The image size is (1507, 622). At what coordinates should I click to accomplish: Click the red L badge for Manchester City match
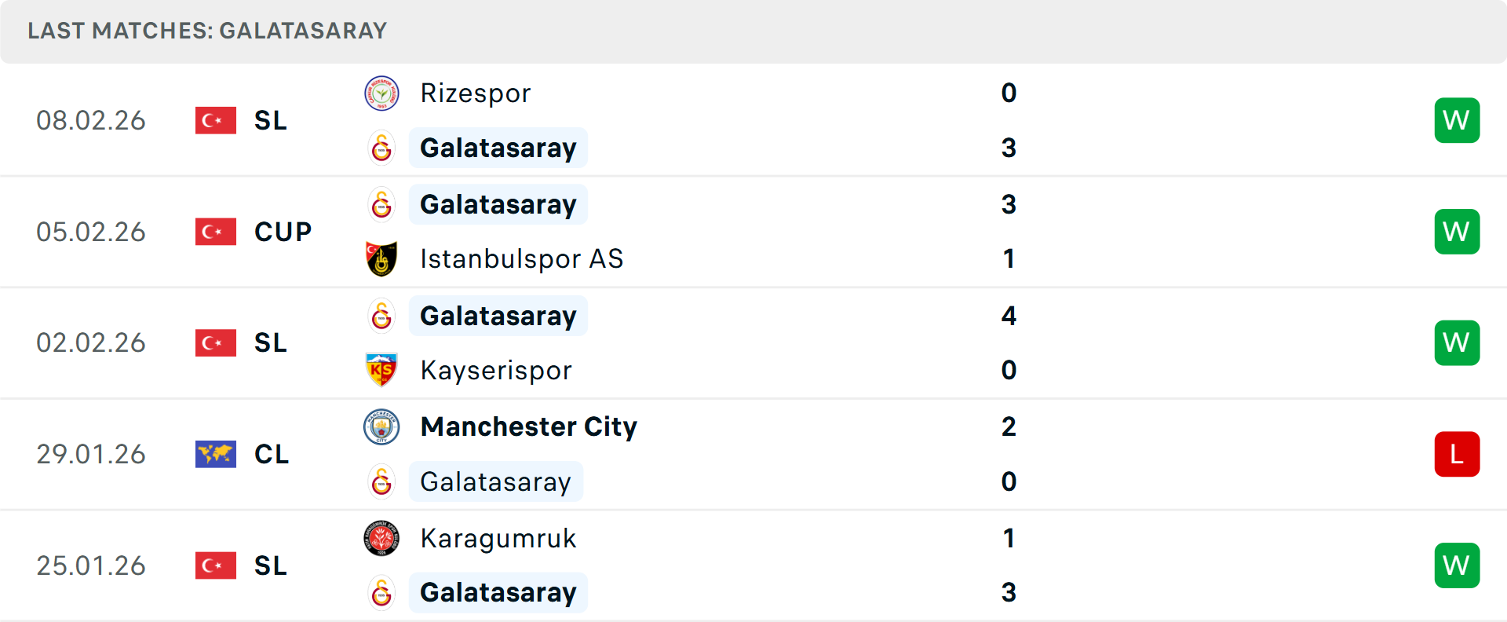(x=1457, y=454)
